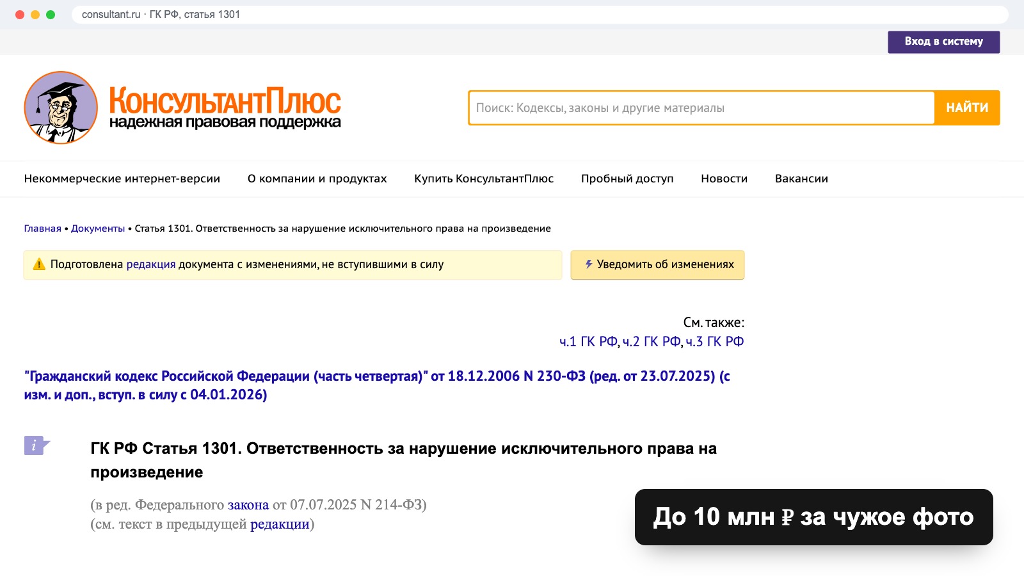This screenshot has height=576, width=1024.
Task: Click the КонсультантПлюс wordmark logo text
Action: 225,100
